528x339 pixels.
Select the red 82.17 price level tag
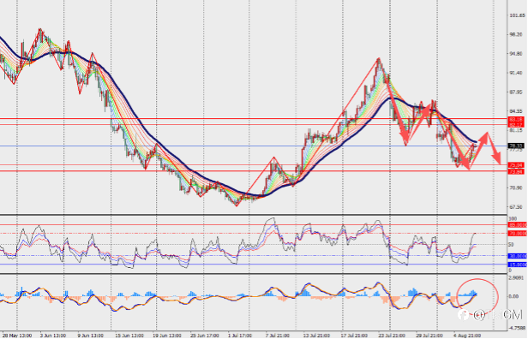pos(517,124)
